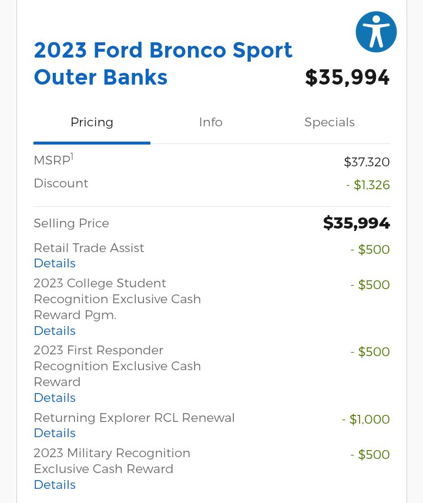View Details for Military Recognition Cash Reward
This screenshot has height=503, width=423.
coord(55,485)
